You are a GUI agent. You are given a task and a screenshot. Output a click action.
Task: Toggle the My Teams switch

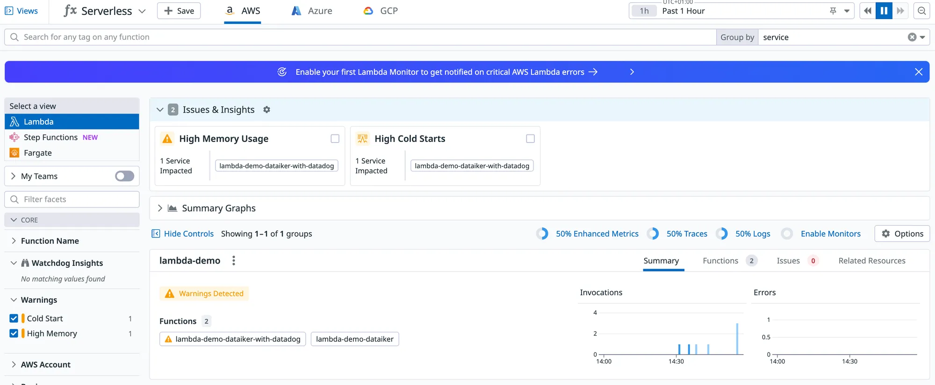pyautogui.click(x=124, y=176)
